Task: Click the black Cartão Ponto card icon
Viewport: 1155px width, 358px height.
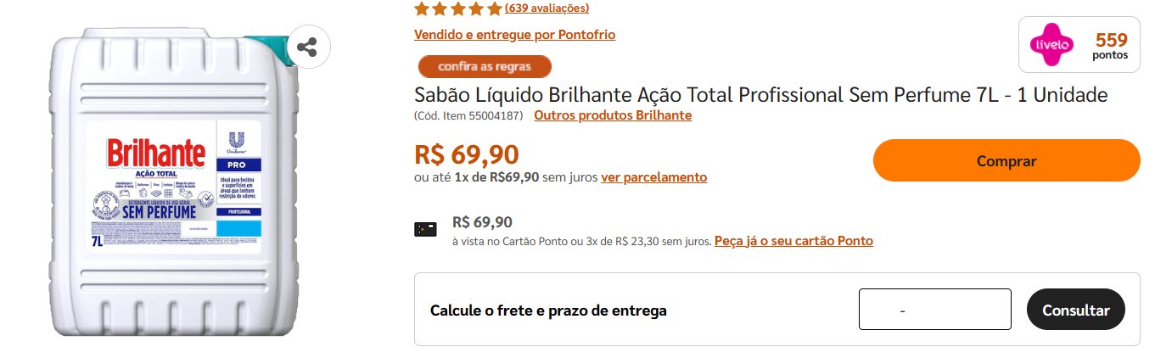Action: (425, 229)
